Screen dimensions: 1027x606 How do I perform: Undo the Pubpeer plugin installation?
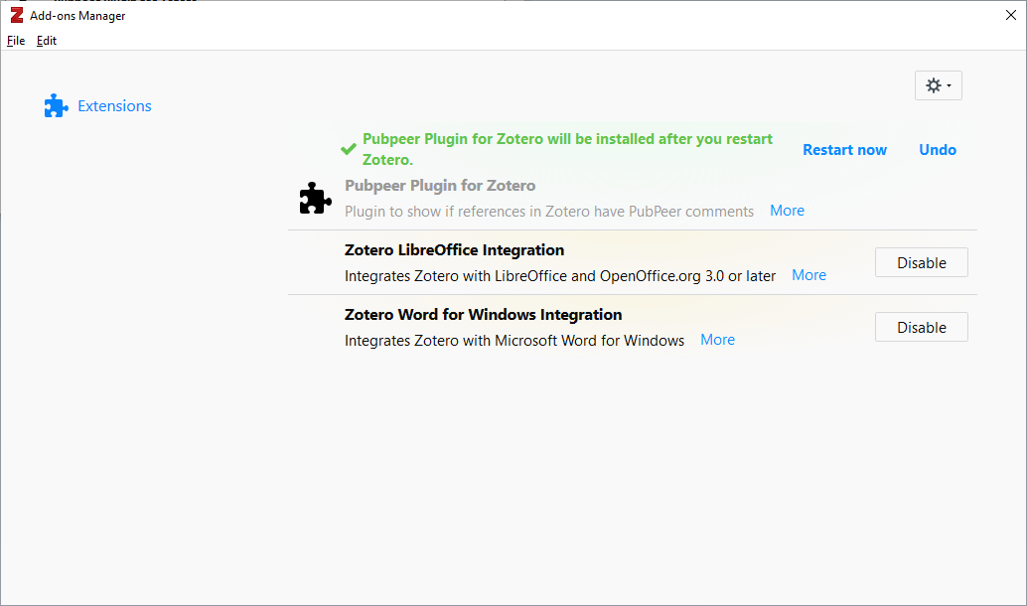tap(937, 150)
